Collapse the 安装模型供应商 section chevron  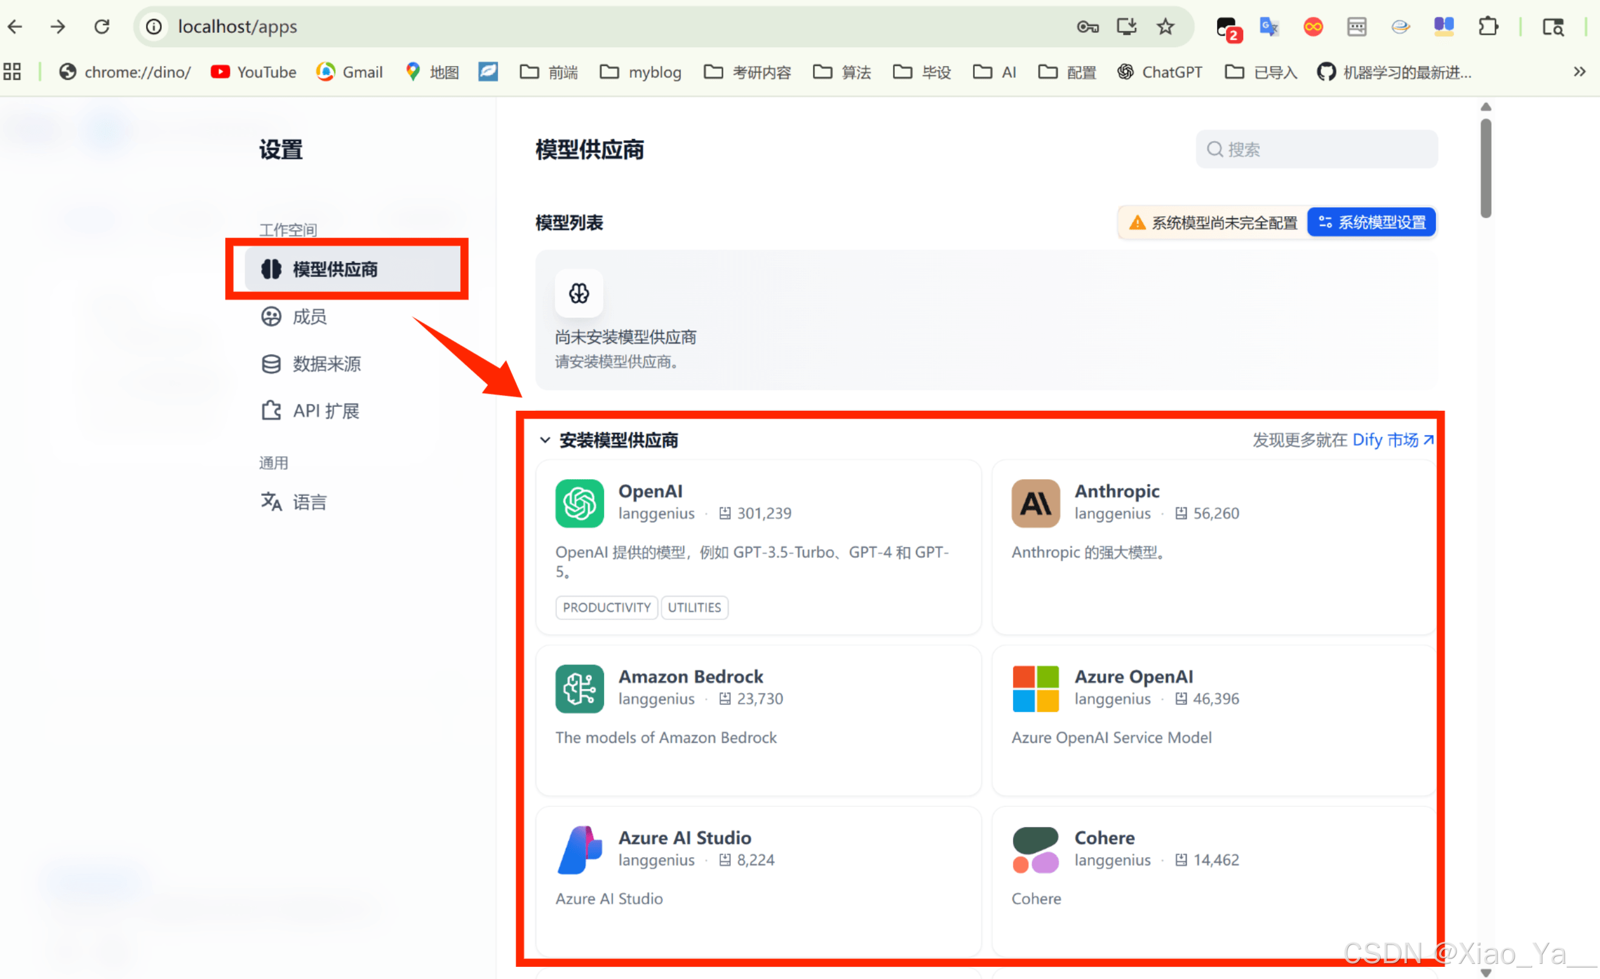[x=545, y=440]
